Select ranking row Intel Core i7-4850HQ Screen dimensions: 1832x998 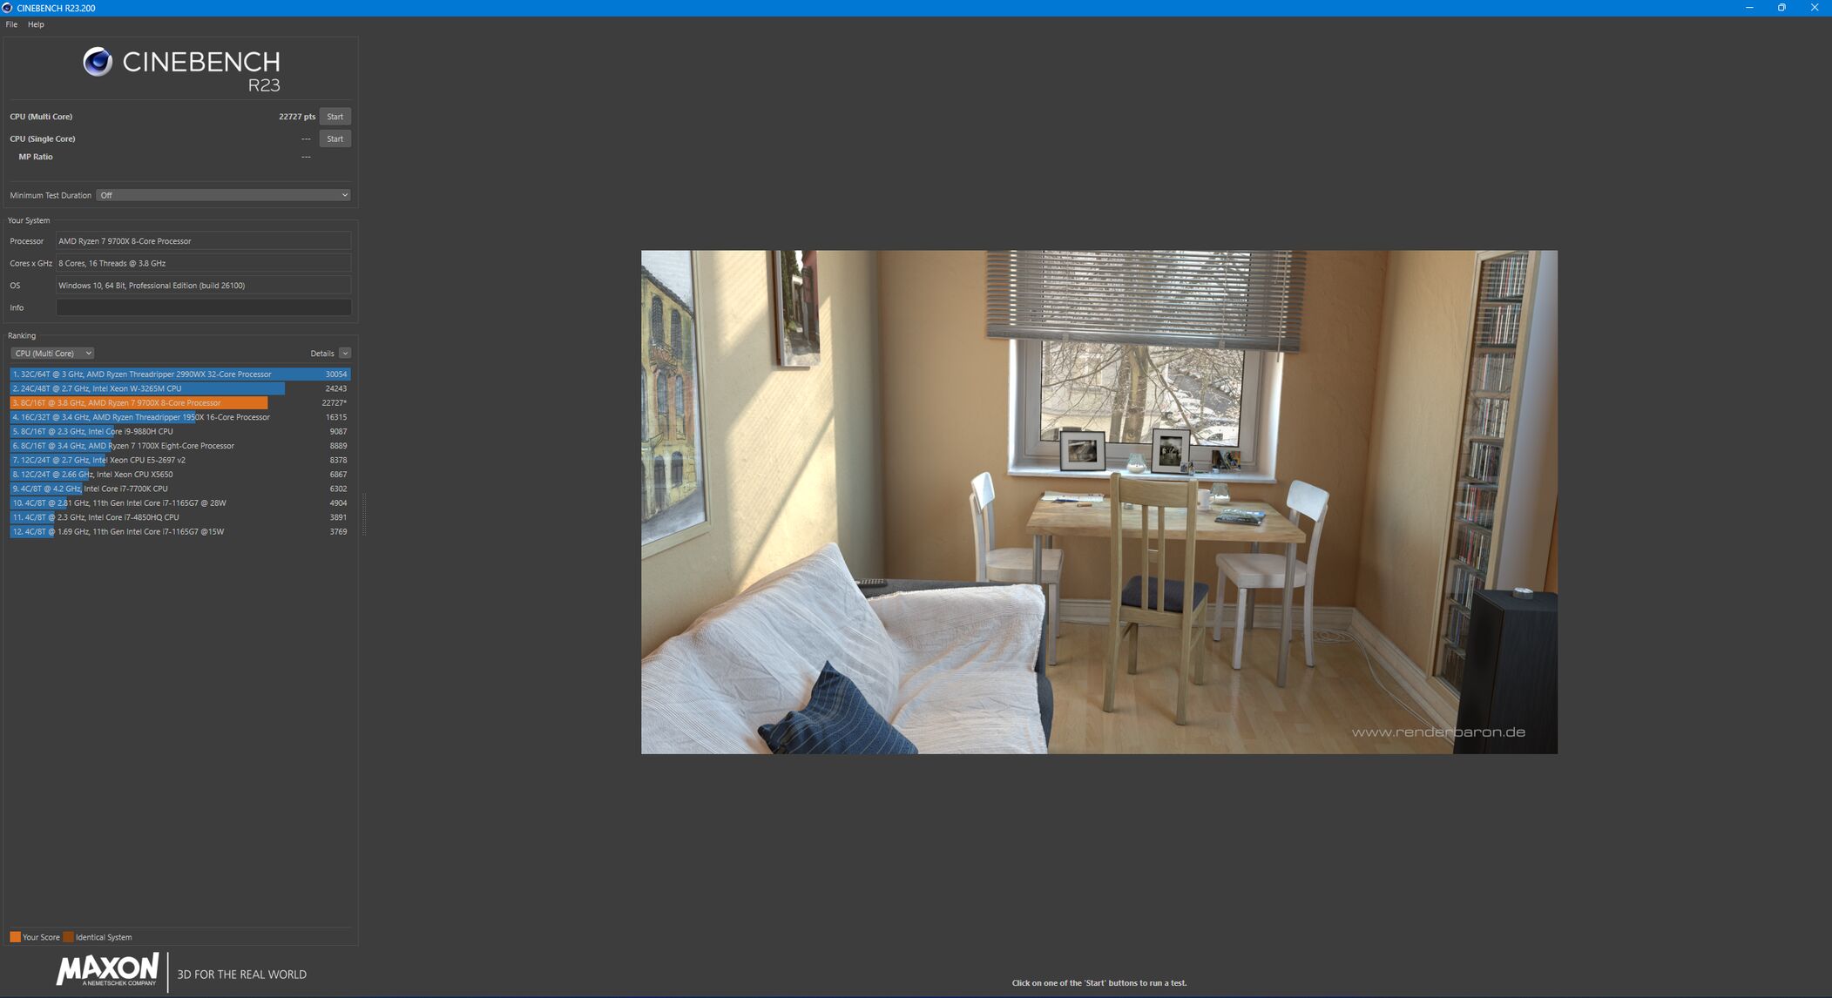[180, 517]
